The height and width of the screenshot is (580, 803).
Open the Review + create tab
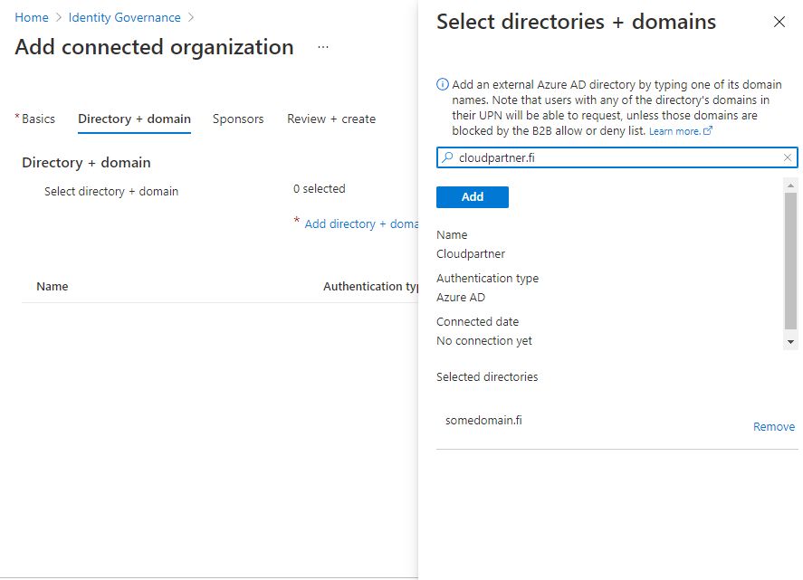331,119
